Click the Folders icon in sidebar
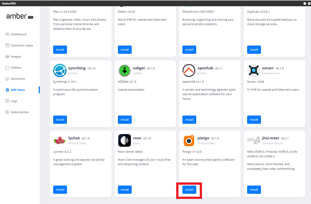311x204 pixels. click(x=7, y=68)
